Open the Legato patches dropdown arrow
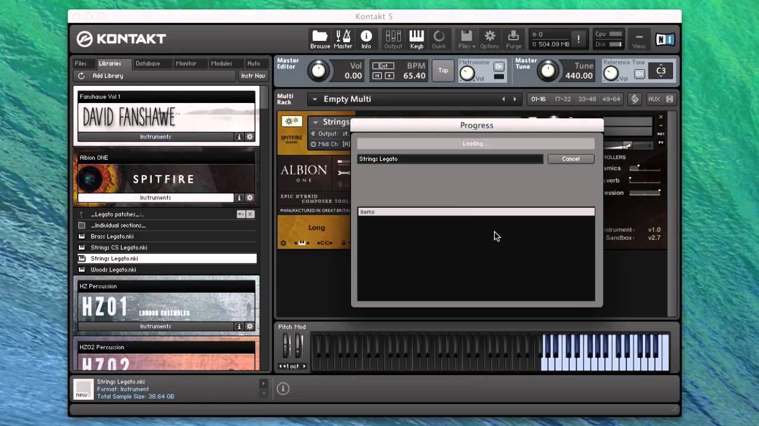Viewport: 759px width, 426px height. [240, 214]
